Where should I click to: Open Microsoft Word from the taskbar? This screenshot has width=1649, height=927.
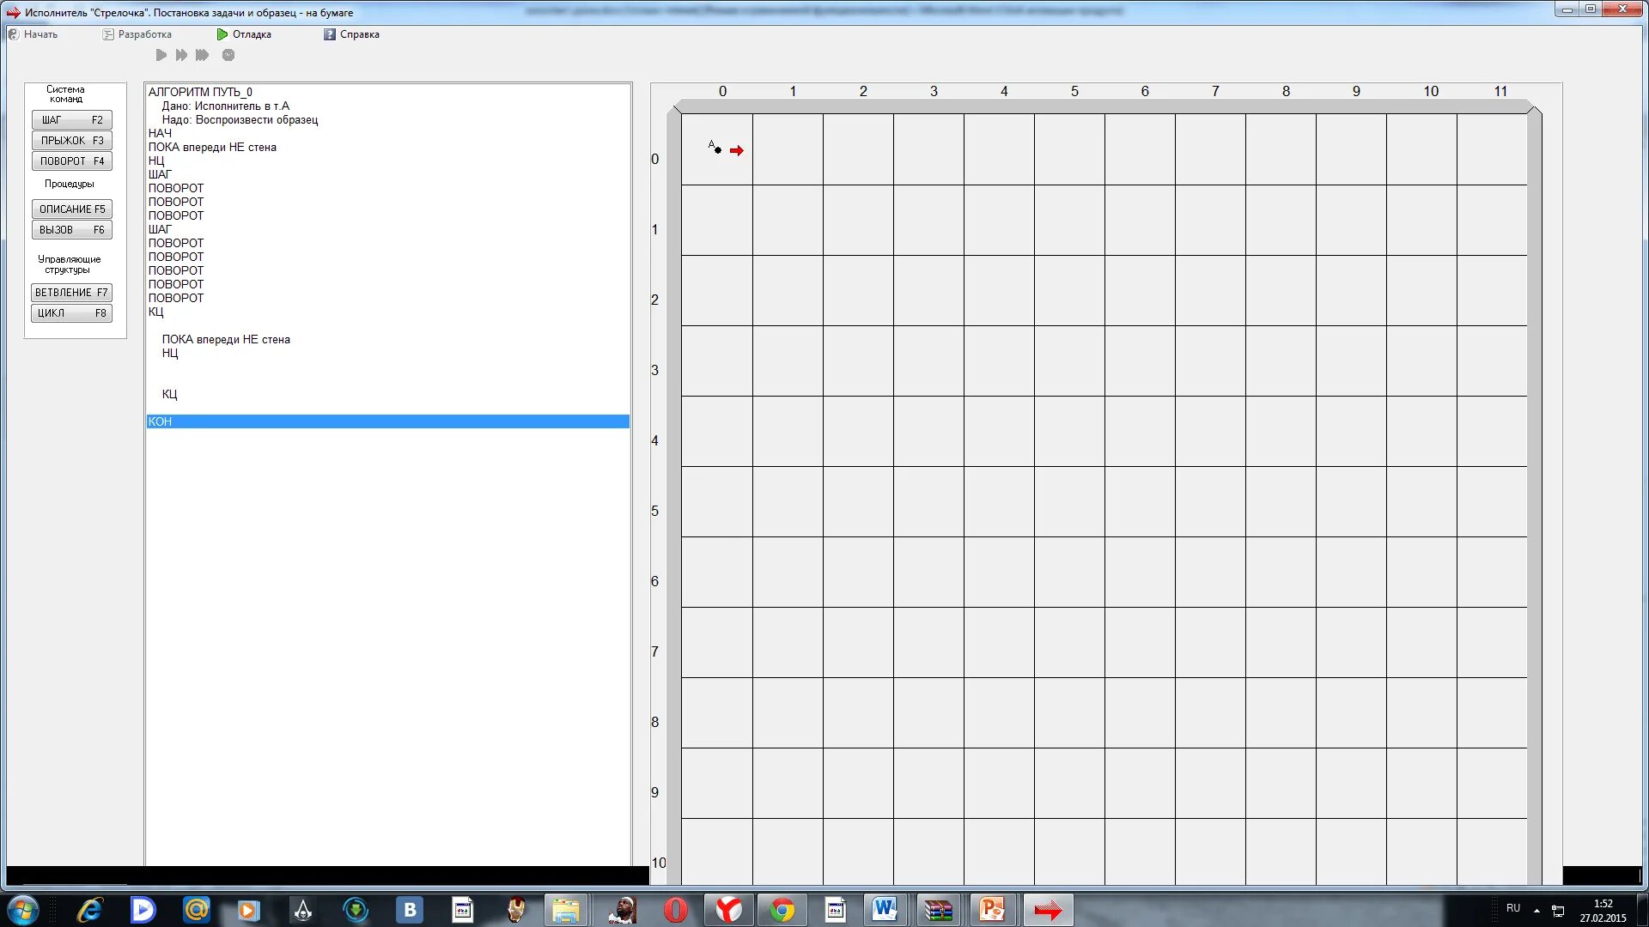coord(885,910)
